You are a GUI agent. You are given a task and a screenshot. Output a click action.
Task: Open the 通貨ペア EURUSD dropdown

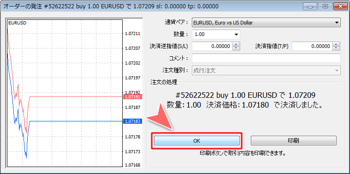point(266,23)
